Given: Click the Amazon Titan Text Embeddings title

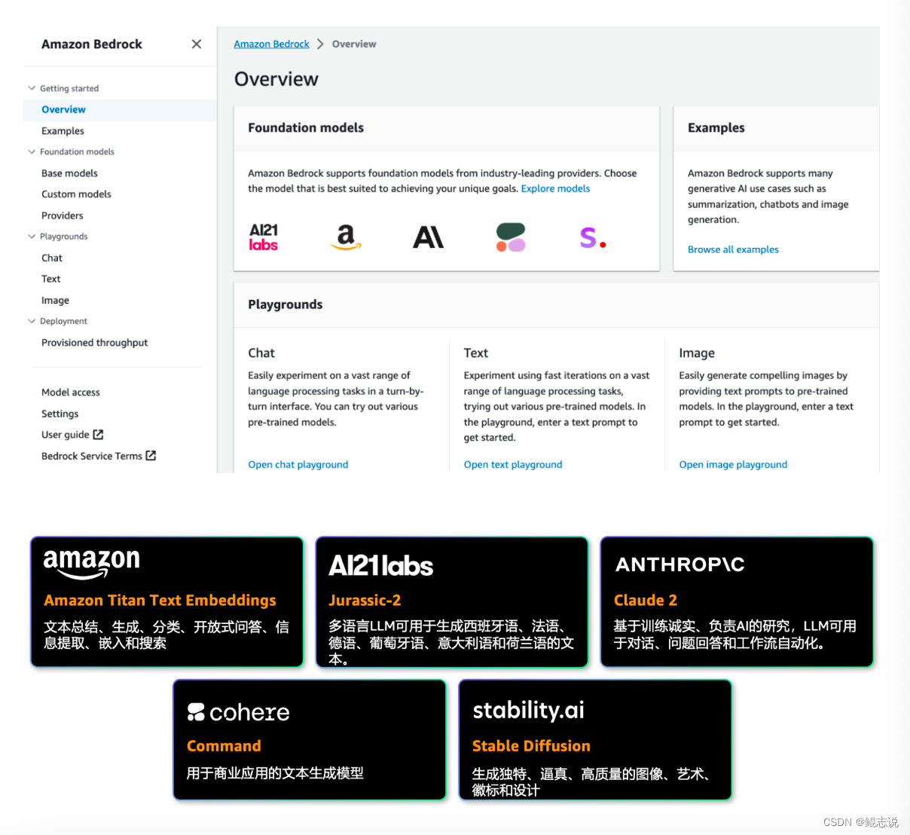Looking at the screenshot, I should 160,600.
